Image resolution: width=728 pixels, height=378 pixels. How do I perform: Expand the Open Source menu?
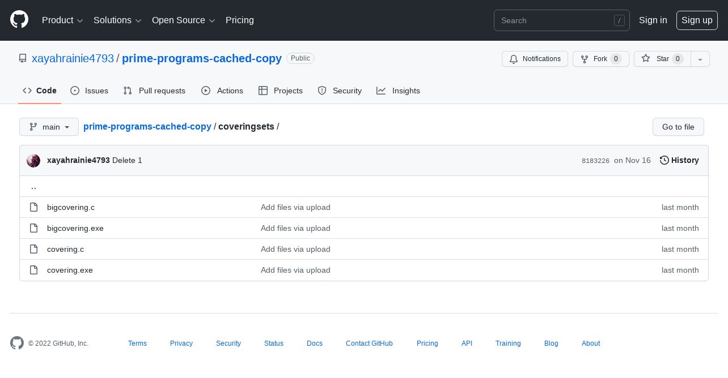[x=184, y=20]
